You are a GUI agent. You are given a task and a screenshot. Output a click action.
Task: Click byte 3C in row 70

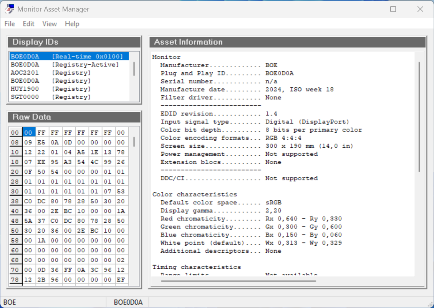point(94,270)
